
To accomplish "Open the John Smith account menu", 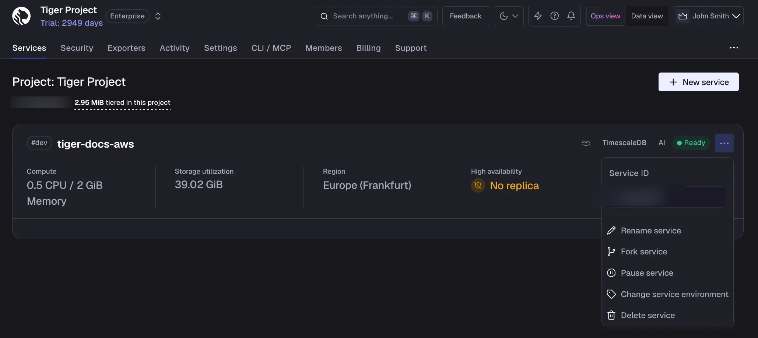I will pos(708,16).
